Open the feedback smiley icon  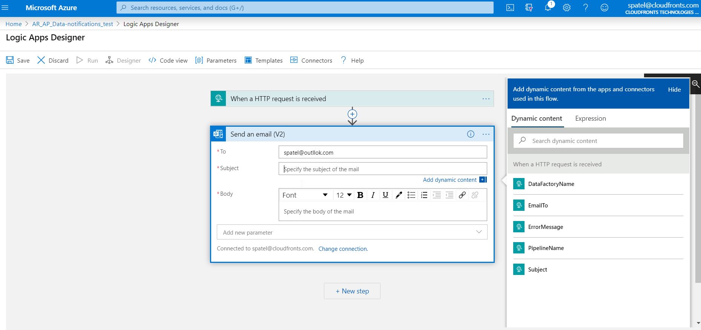(x=604, y=8)
